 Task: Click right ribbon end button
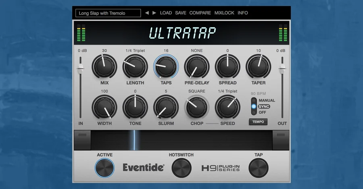pyautogui.click(x=281, y=140)
